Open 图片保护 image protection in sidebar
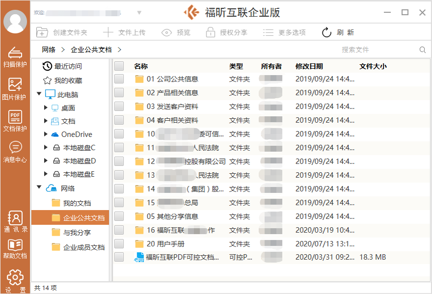The image size is (432, 294). tap(15, 89)
